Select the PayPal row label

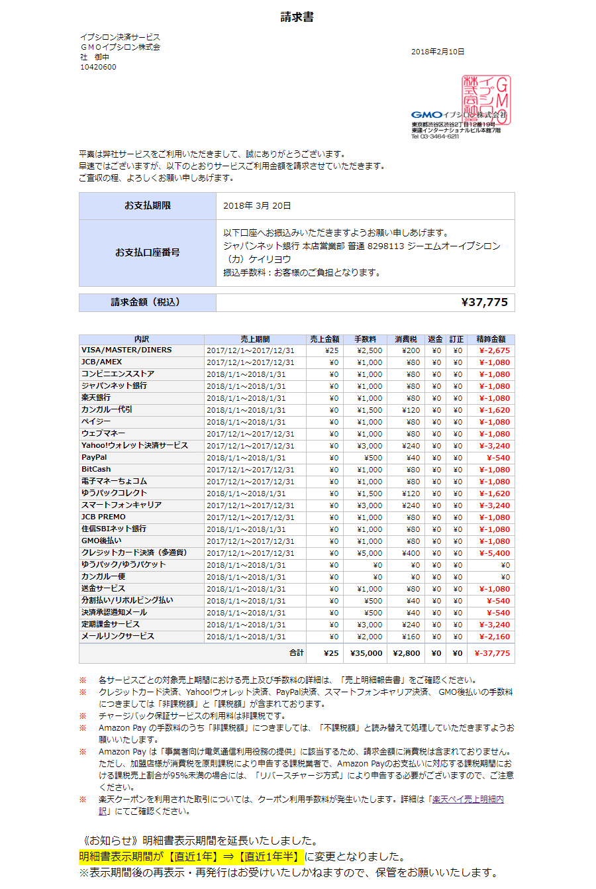94,457
